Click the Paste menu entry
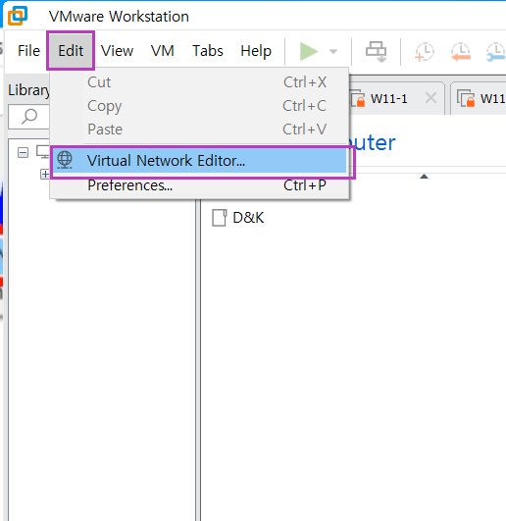Viewport: 506px width, 521px height. coord(199,130)
